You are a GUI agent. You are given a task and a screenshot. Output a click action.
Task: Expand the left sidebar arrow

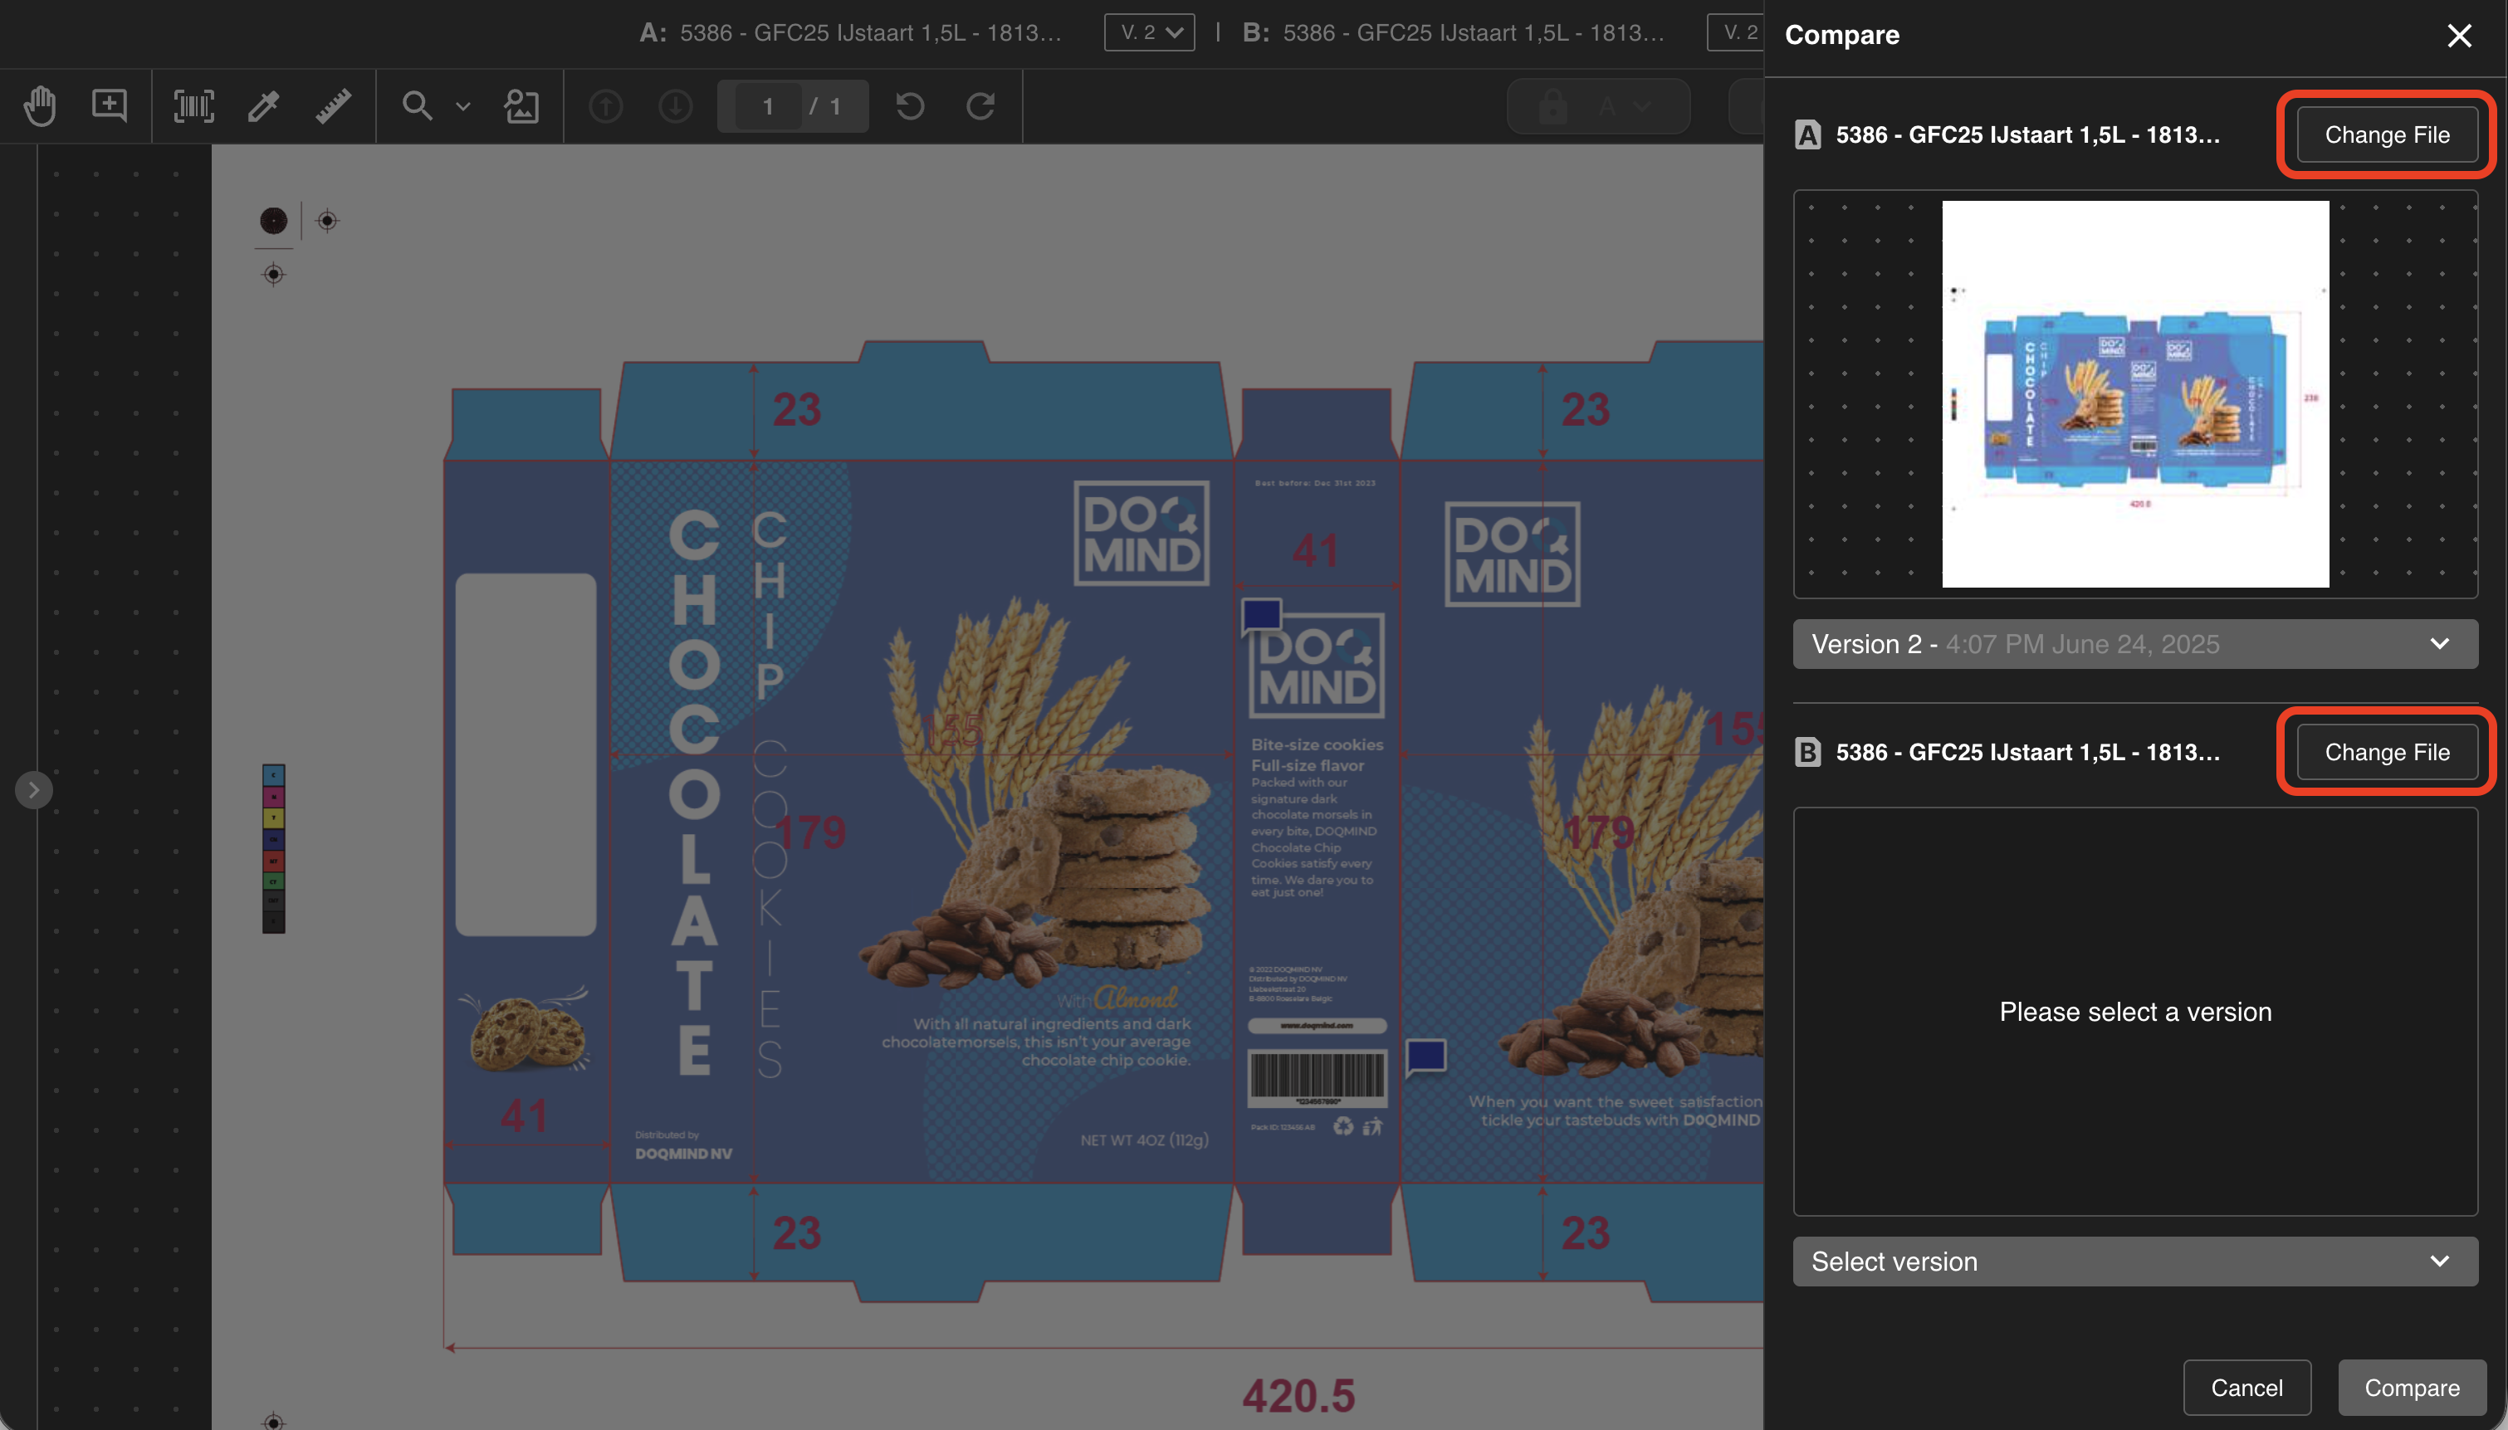33,789
